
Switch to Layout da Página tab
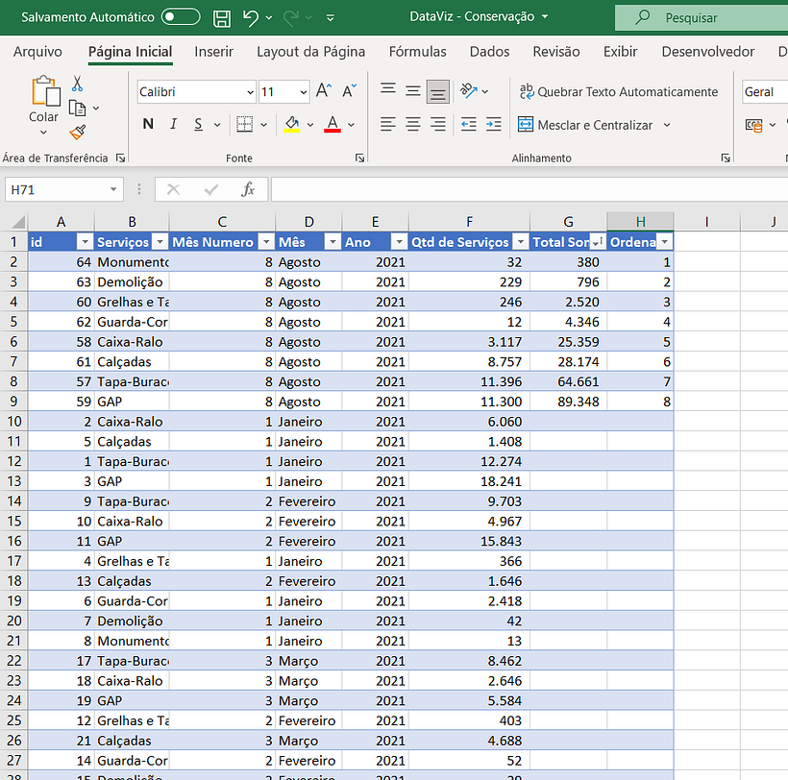coord(310,52)
